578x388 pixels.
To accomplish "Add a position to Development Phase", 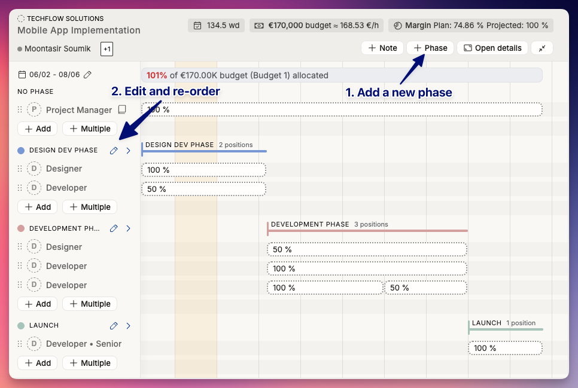I will (x=38, y=304).
